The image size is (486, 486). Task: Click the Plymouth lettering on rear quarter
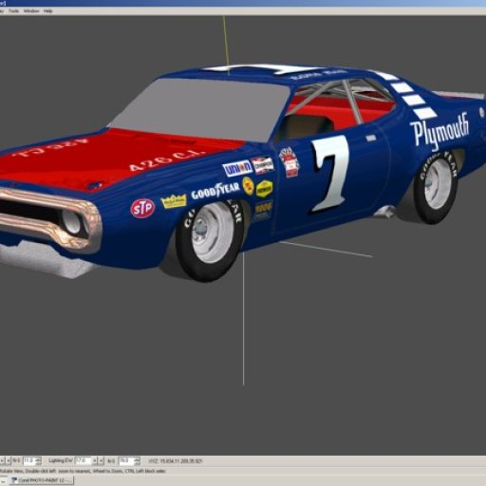coord(439,130)
